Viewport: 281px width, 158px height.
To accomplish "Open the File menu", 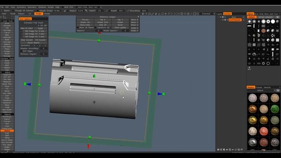I will click(2, 7).
